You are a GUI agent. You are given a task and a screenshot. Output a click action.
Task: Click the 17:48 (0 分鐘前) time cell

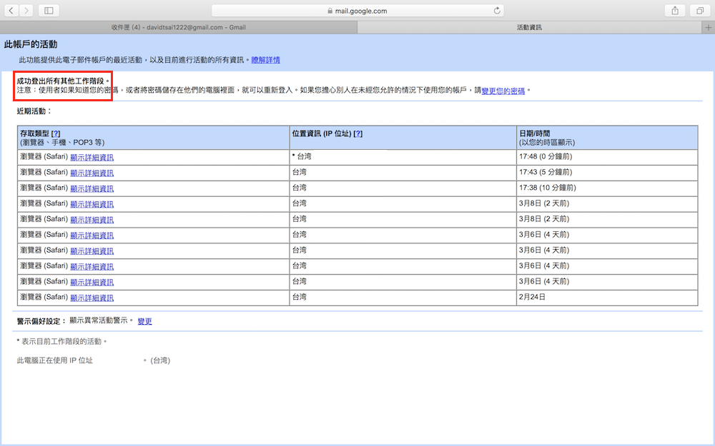(548, 156)
